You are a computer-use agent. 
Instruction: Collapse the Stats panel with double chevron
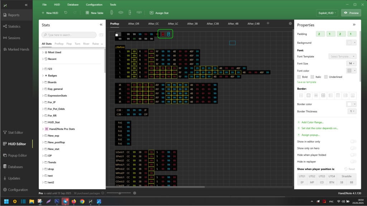[101, 25]
